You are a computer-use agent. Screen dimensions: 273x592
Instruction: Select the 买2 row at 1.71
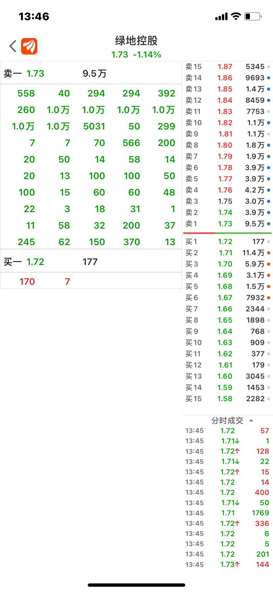tap(228, 253)
